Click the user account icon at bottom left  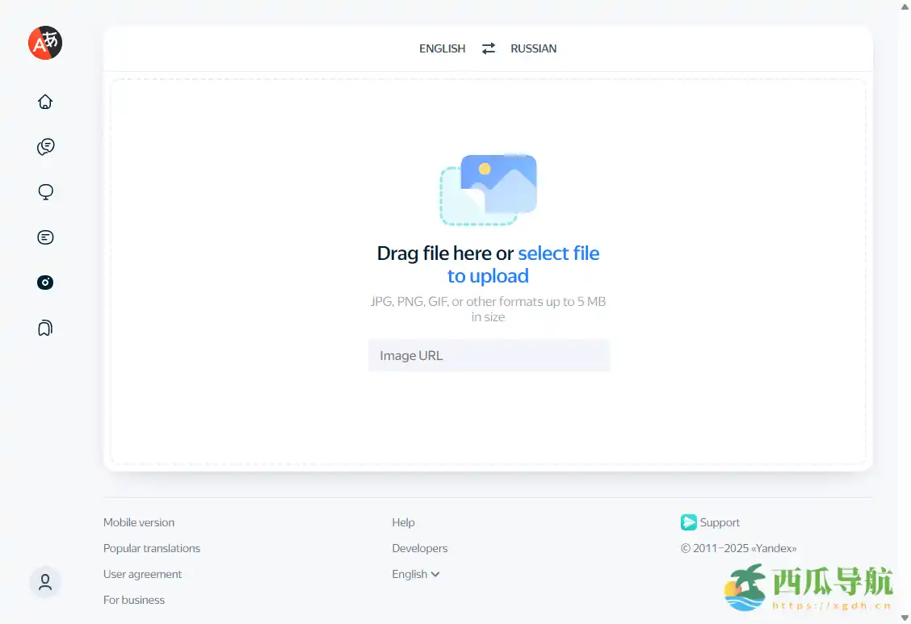[45, 582]
